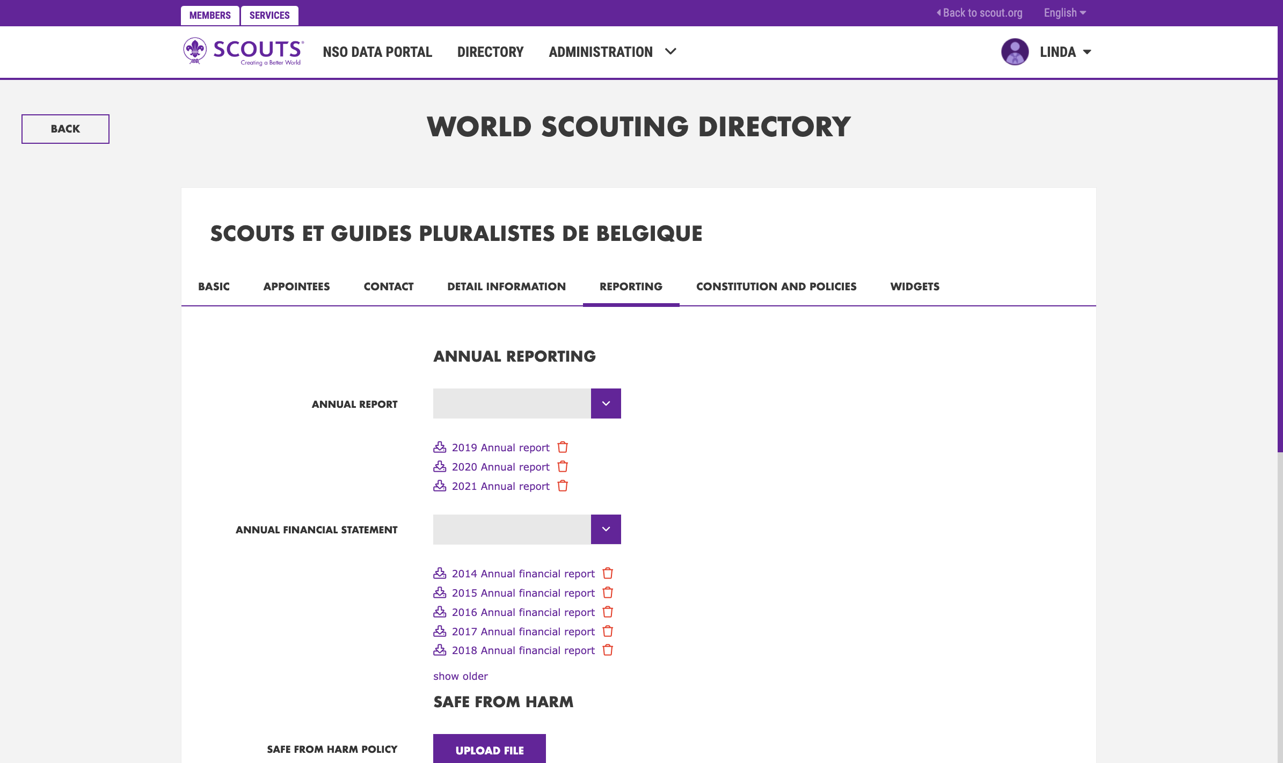The height and width of the screenshot is (763, 1283).
Task: Download icon for 2014 Annual financial report
Action: [x=440, y=573]
